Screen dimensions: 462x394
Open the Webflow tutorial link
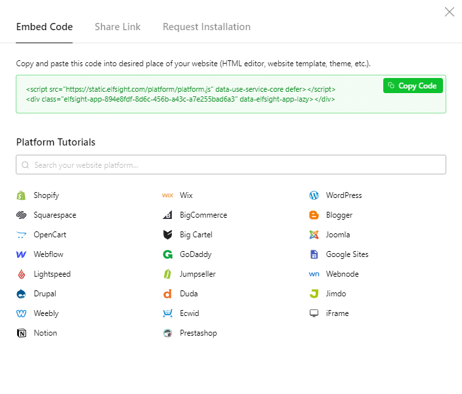[49, 254]
